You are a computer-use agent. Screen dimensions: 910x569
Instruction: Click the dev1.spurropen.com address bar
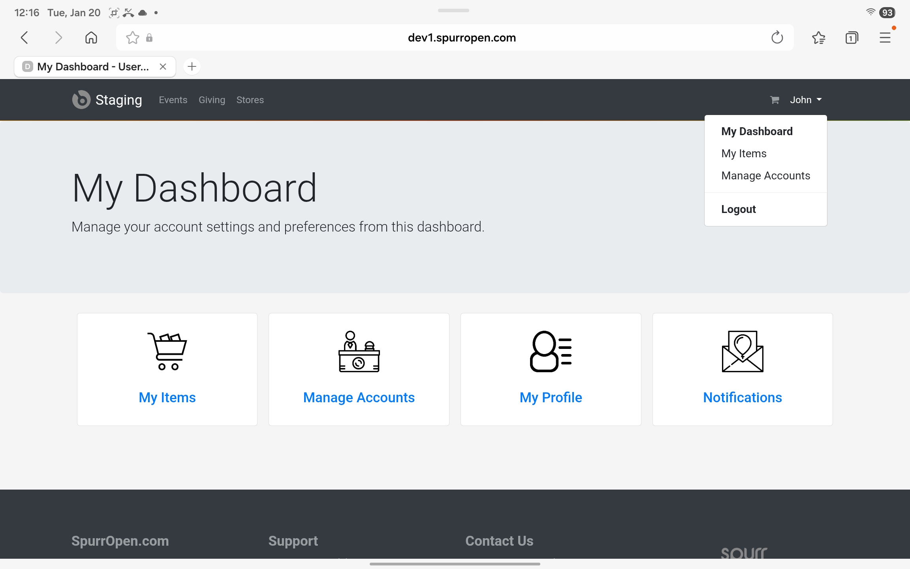(x=461, y=38)
